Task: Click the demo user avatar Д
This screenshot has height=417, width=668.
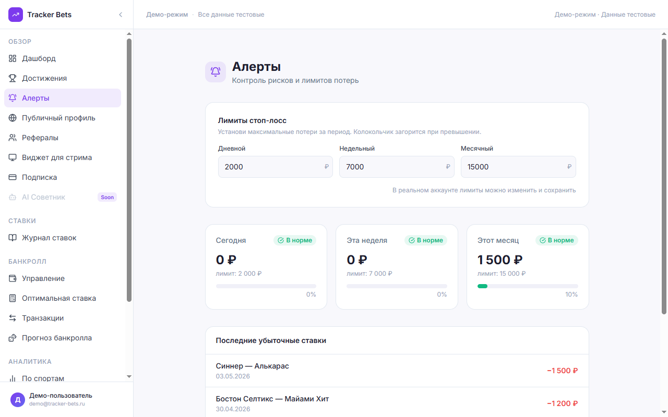Action: (x=18, y=400)
